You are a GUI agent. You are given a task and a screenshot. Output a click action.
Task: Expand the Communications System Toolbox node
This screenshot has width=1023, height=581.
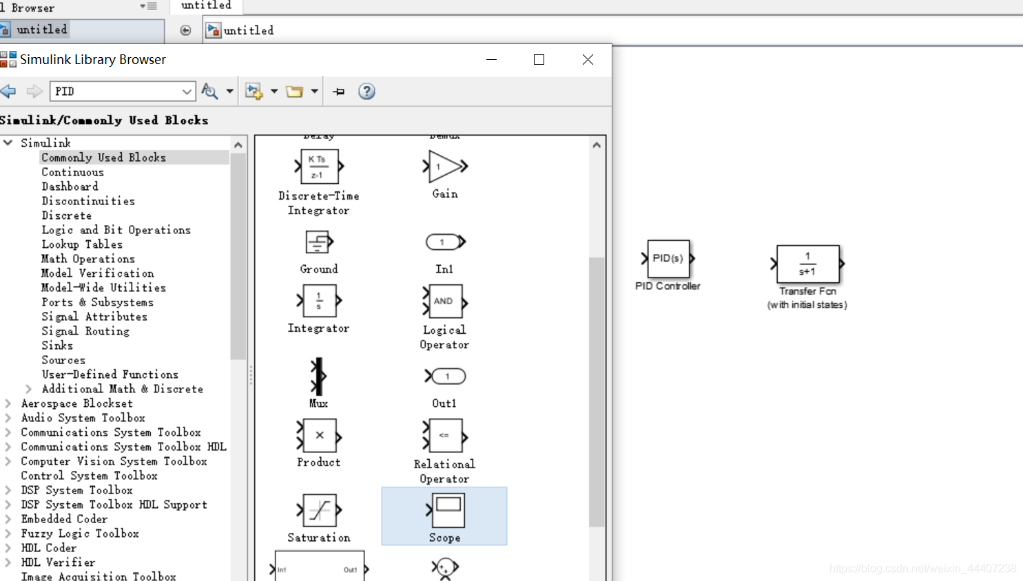(8, 432)
